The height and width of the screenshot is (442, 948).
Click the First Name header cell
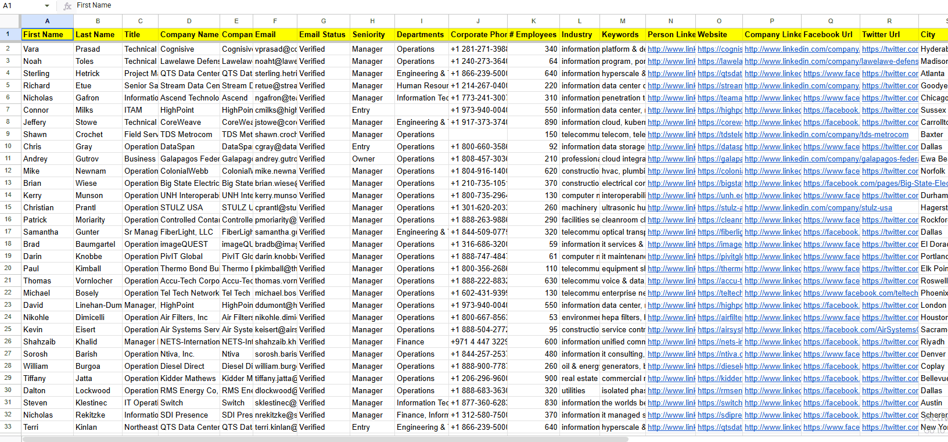47,35
